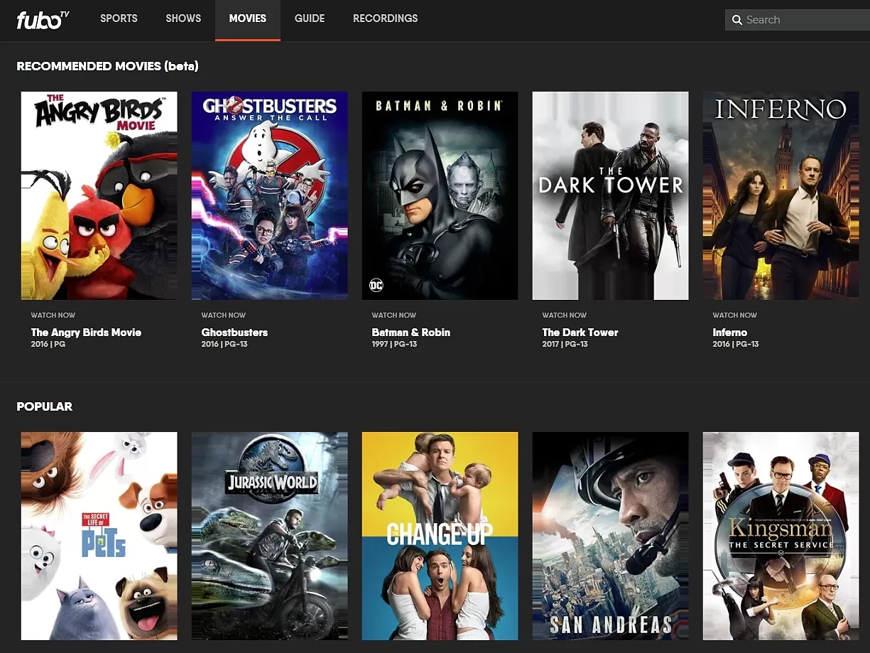Click The Angry Birds Movie title link
Image resolution: width=870 pixels, height=653 pixels.
pyautogui.click(x=86, y=332)
